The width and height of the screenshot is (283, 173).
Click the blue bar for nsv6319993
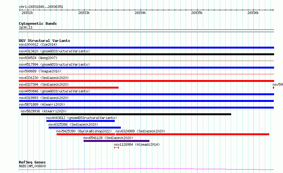tap(146, 101)
